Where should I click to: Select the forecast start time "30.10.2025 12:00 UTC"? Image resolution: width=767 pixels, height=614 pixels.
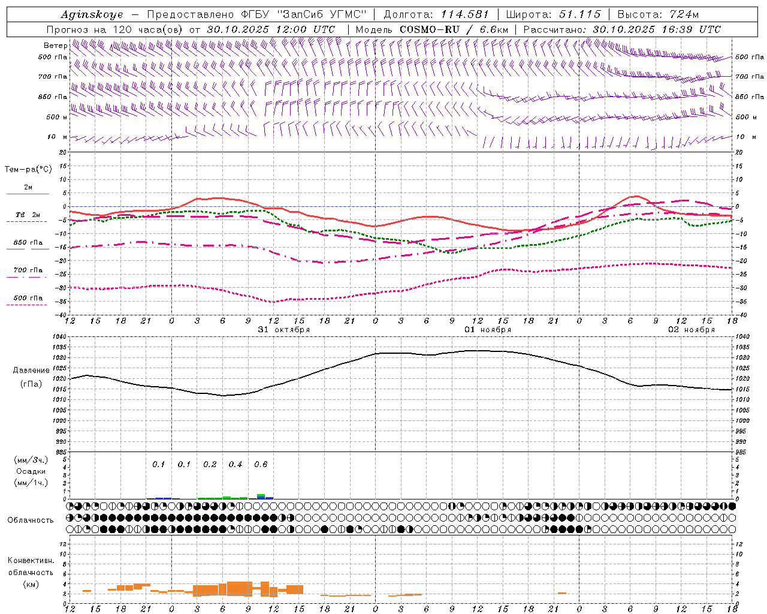271,29
